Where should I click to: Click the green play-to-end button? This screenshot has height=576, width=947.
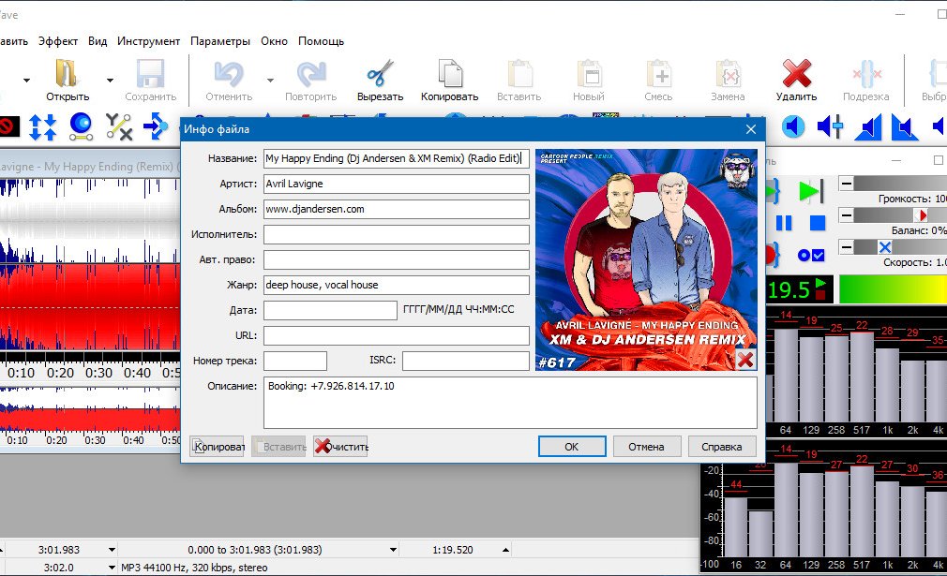coord(810,192)
